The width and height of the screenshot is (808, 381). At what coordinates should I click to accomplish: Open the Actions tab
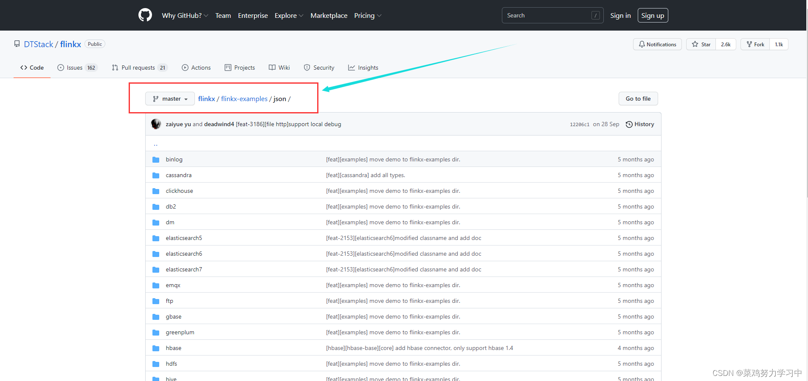196,68
